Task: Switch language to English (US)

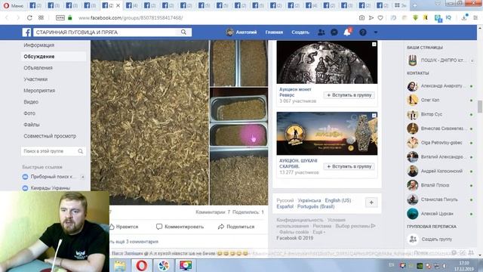Action: [x=338, y=200]
